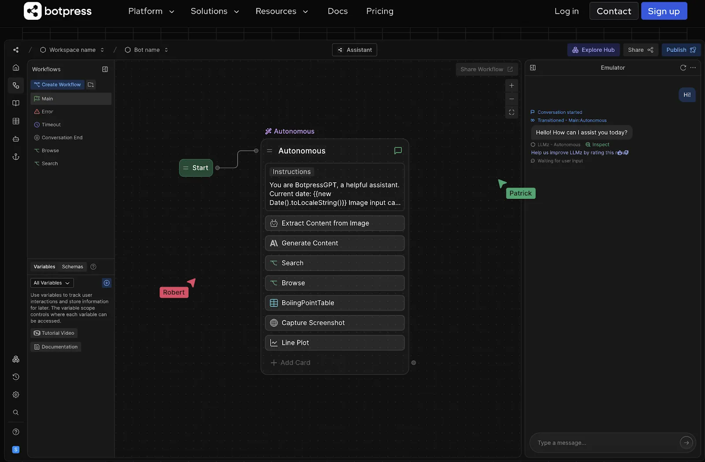Click the blue user avatar icon

coord(16,449)
